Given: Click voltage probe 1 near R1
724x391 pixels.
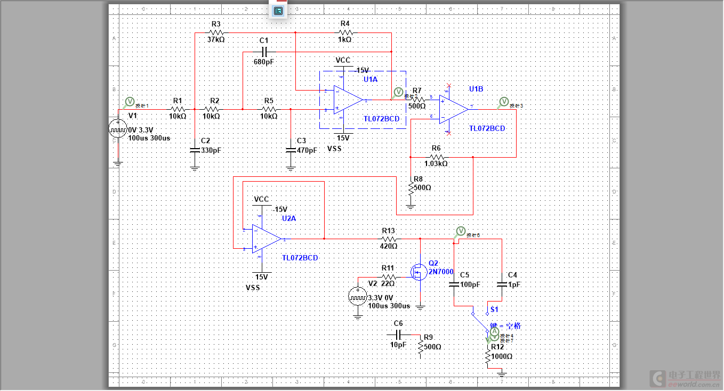Looking at the screenshot, I should (x=130, y=101).
